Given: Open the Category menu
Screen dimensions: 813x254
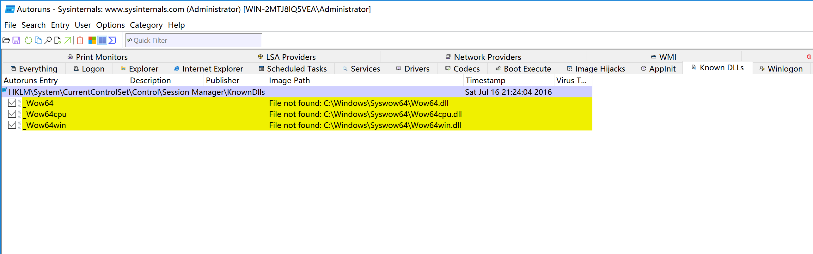Looking at the screenshot, I should [x=146, y=25].
